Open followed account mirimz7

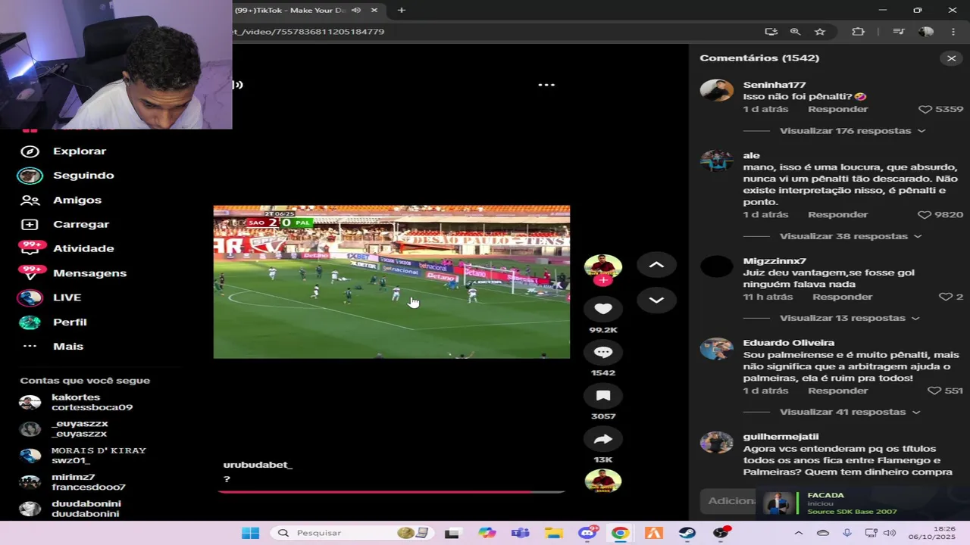pyautogui.click(x=73, y=482)
